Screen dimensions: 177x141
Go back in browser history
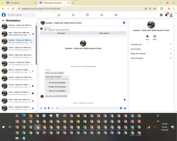click(3, 8)
